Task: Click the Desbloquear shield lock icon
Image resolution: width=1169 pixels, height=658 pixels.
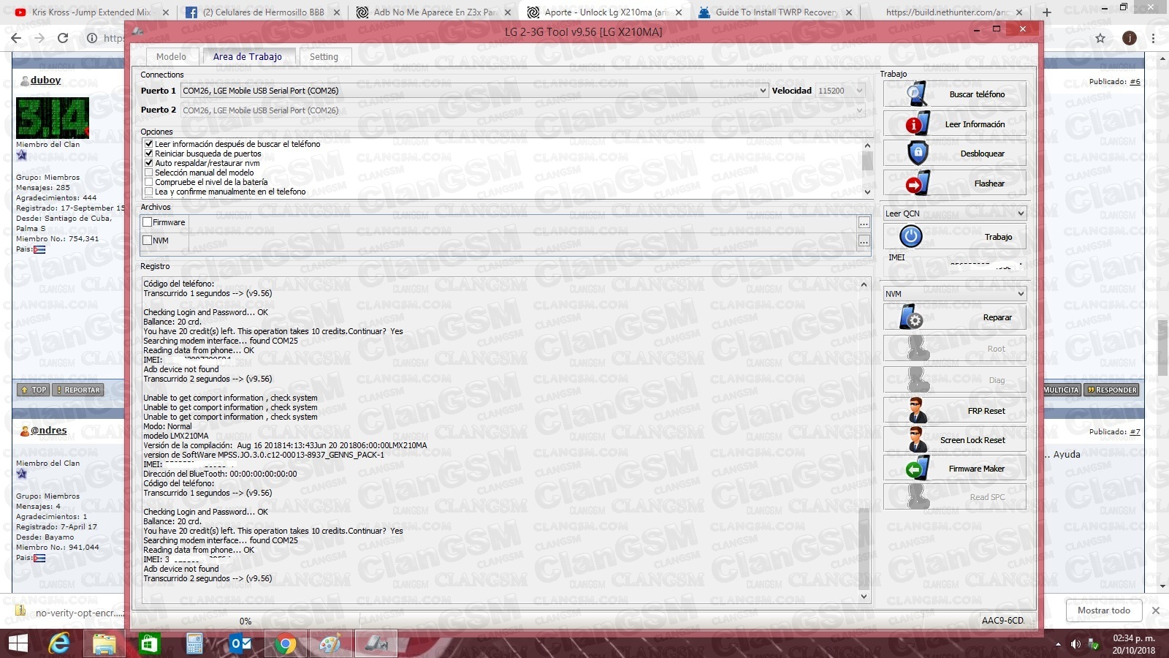Action: click(x=917, y=153)
